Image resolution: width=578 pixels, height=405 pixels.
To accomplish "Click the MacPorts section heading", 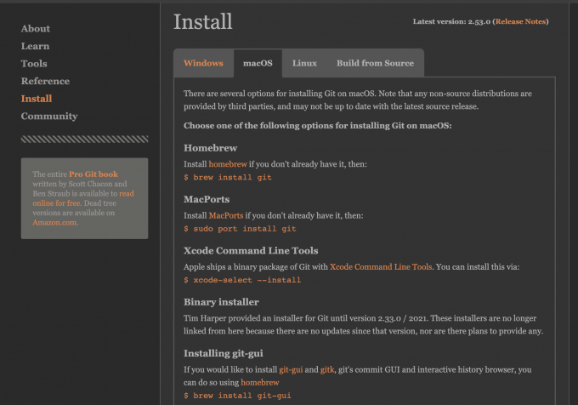I will point(207,199).
